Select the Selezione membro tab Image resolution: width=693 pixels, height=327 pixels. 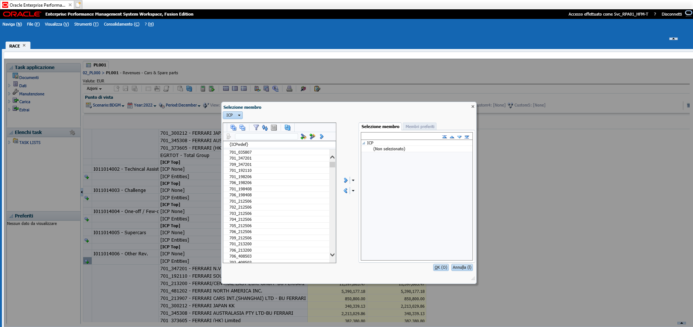point(380,127)
